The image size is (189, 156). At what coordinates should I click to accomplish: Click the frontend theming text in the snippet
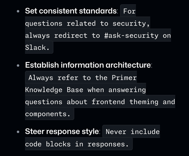125,102
